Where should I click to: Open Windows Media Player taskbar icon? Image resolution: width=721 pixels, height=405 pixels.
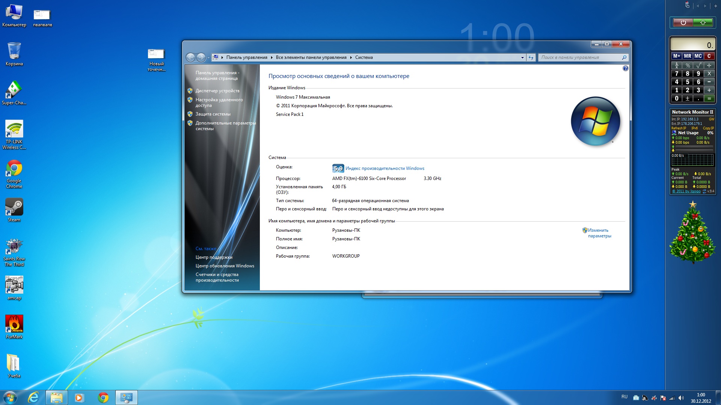pos(79,397)
